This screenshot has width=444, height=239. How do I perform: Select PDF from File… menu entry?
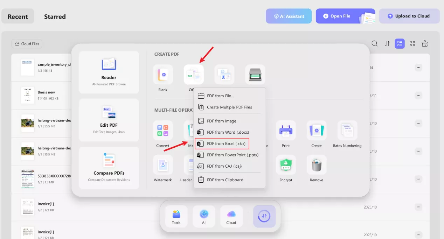pos(230,96)
